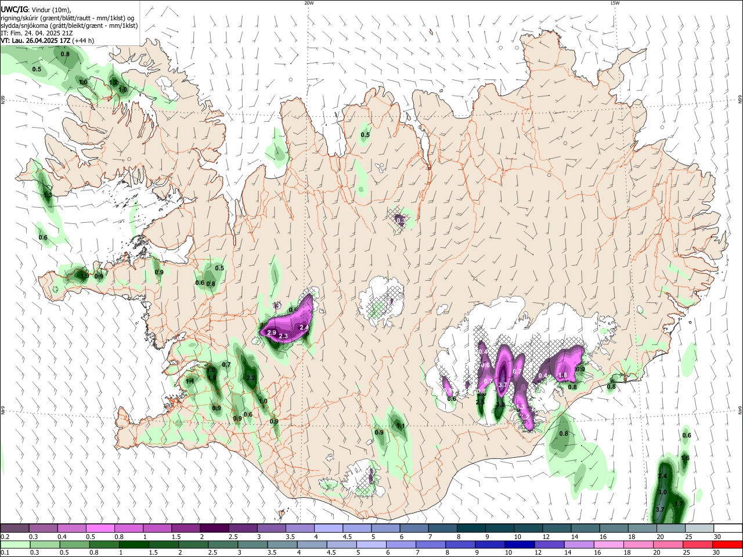Select the 'VT: Lau. 26.04.2025 17Z (+44 h)' line
This screenshot has width=743, height=557.
click(47, 41)
